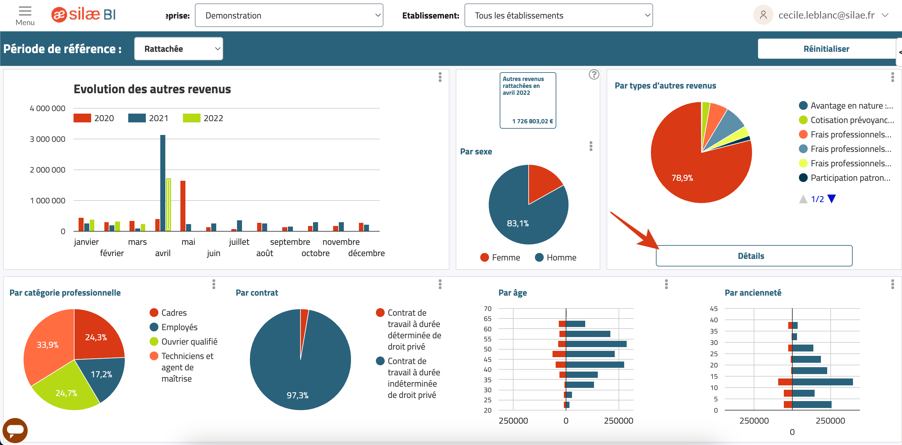The width and height of the screenshot is (902, 445).
Task: Click the Réinitialiser button
Action: [x=826, y=49]
